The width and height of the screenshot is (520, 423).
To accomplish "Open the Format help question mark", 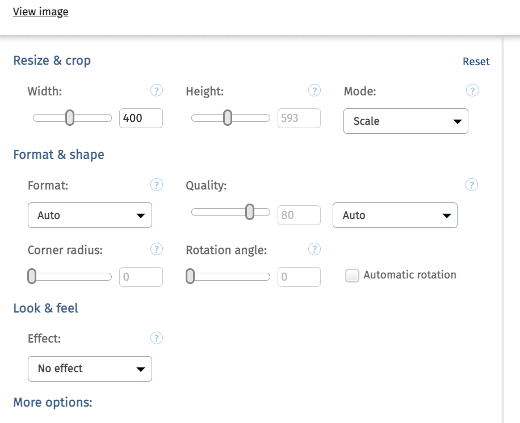I will click(157, 185).
